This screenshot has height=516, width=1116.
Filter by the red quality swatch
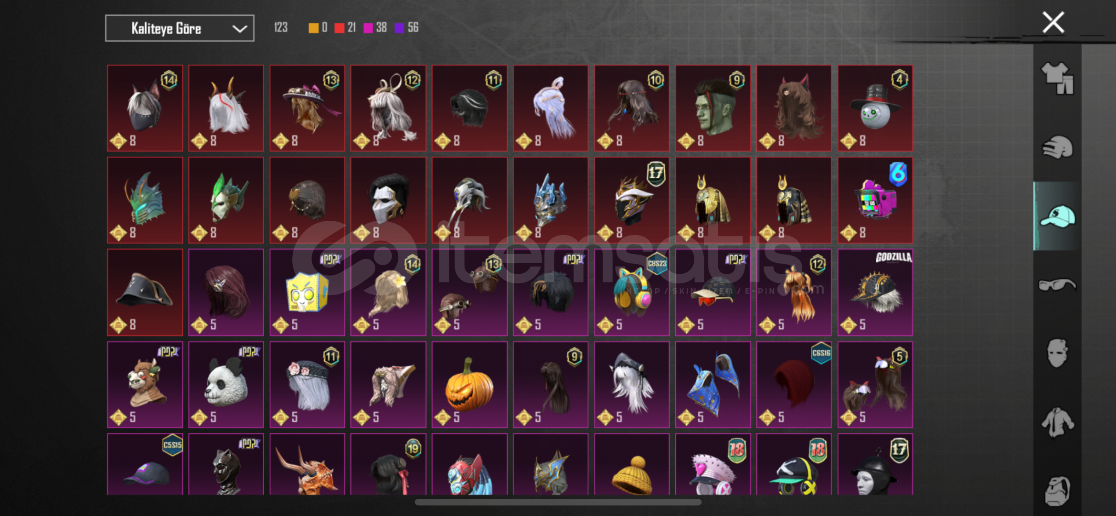(x=340, y=28)
